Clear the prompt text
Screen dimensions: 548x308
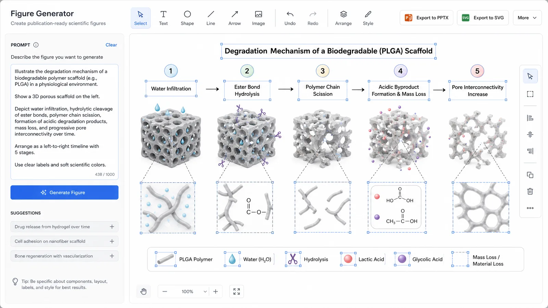111,45
